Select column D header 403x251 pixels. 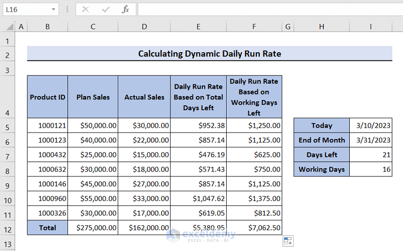pyautogui.click(x=144, y=26)
